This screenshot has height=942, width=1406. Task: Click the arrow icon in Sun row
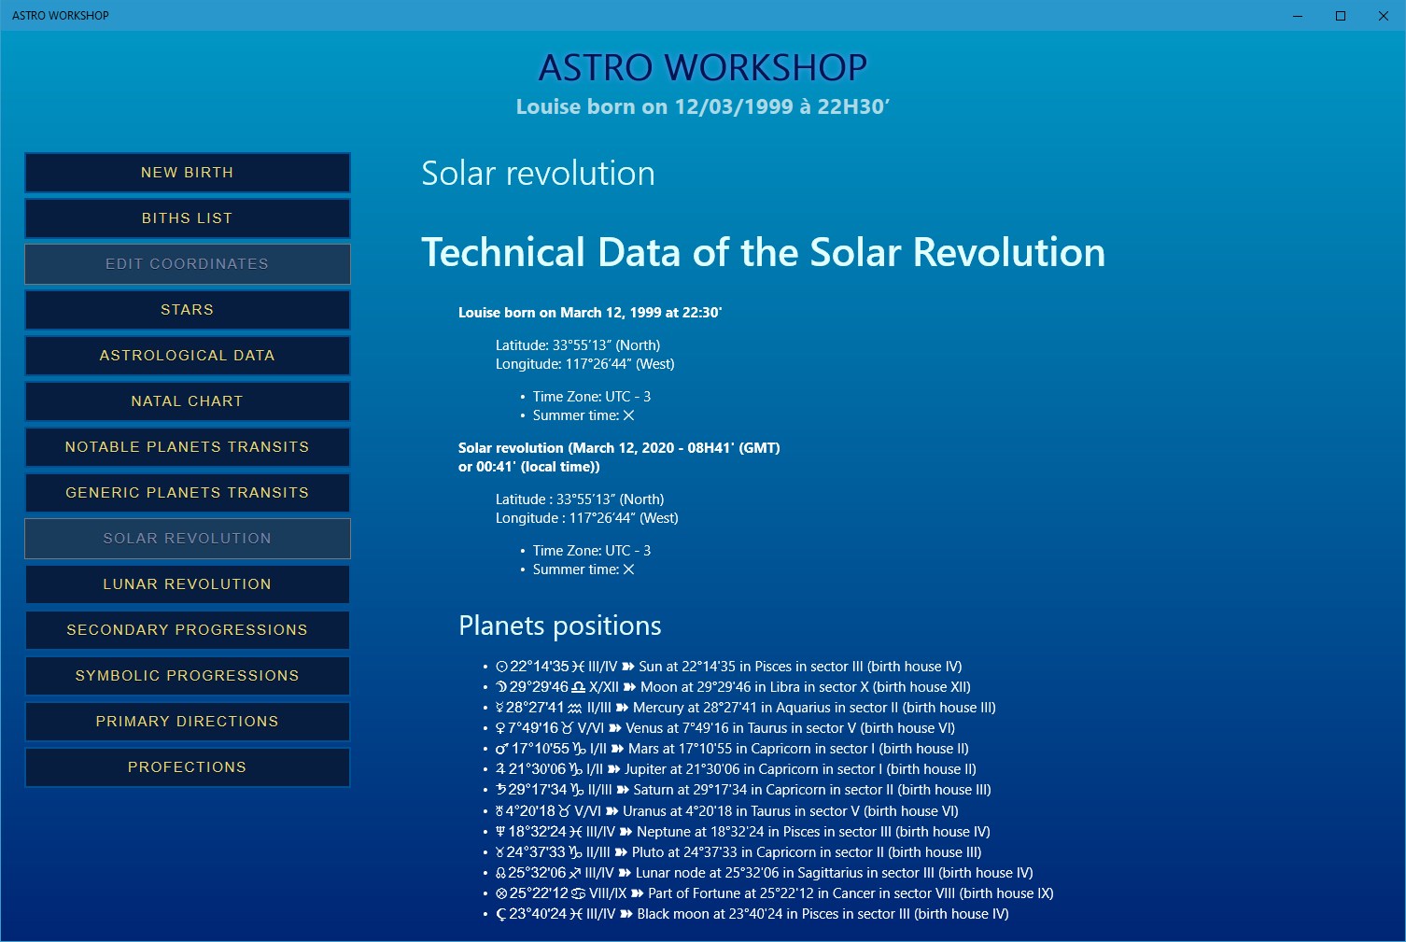coord(628,667)
